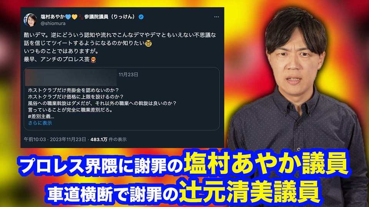Click the blurred quoted tweet author area
Screen dimensions: 369x207
coord(71,77)
